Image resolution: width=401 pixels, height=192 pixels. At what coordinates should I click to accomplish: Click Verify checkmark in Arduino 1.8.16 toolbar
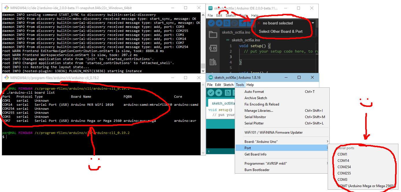[211, 93]
